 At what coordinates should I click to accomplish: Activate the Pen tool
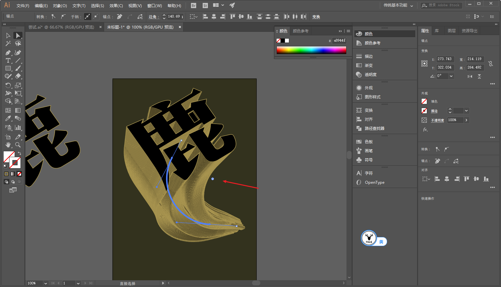pos(8,53)
